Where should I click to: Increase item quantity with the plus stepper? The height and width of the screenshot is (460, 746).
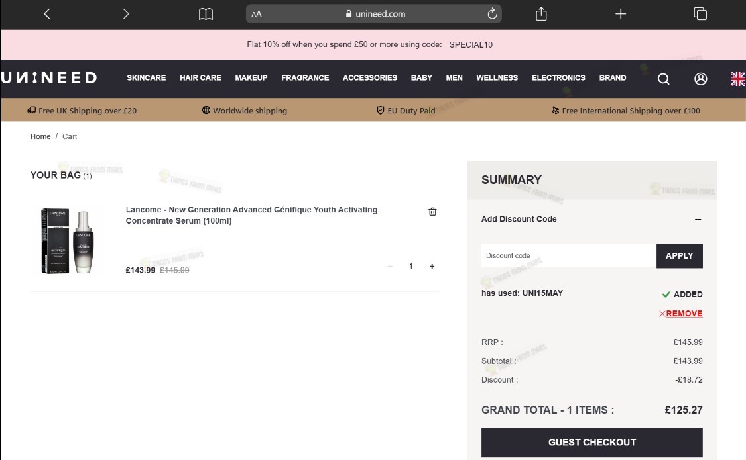tap(432, 266)
